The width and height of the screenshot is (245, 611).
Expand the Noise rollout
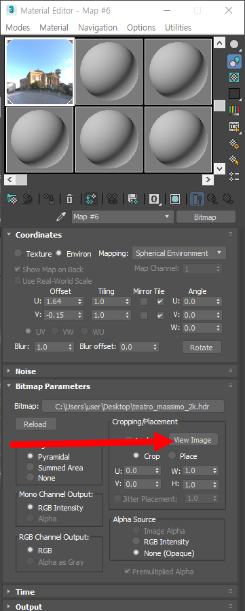pyautogui.click(x=9, y=371)
